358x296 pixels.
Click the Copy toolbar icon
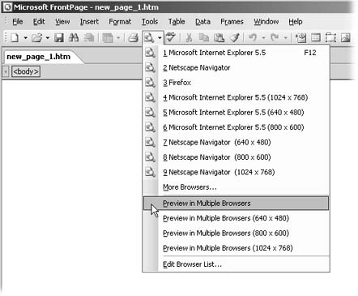(x=204, y=38)
